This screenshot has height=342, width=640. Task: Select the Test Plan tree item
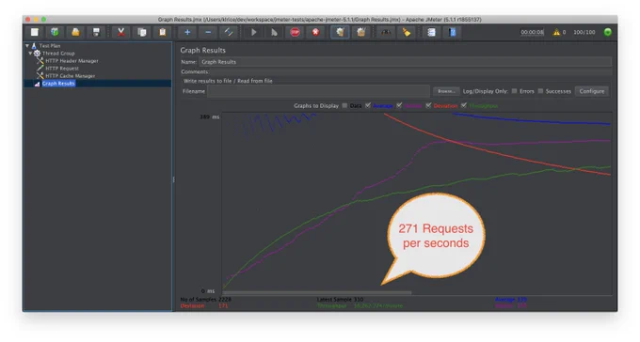(x=50, y=46)
